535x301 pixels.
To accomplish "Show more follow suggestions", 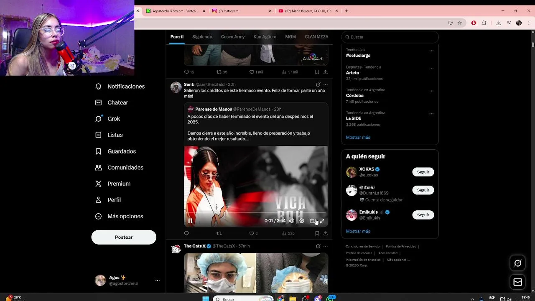I will (358, 231).
